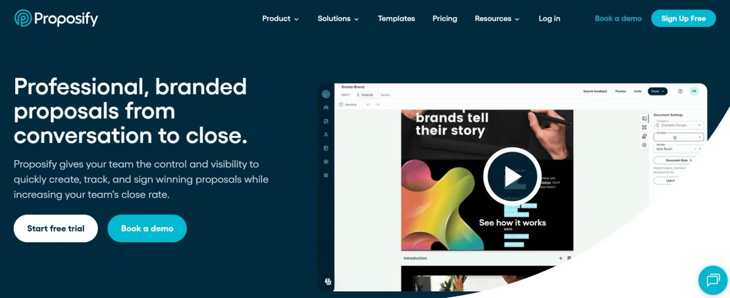Click the circular target icon in app sidebar

click(x=326, y=162)
